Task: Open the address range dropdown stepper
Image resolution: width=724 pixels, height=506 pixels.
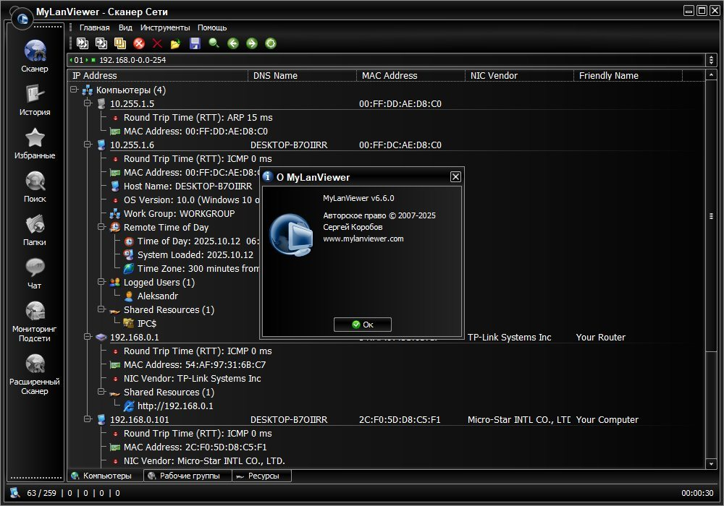Action: coord(711,60)
